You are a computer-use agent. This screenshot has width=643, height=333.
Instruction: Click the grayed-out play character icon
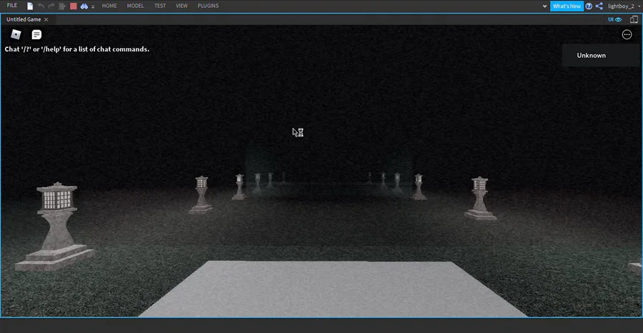pos(62,6)
